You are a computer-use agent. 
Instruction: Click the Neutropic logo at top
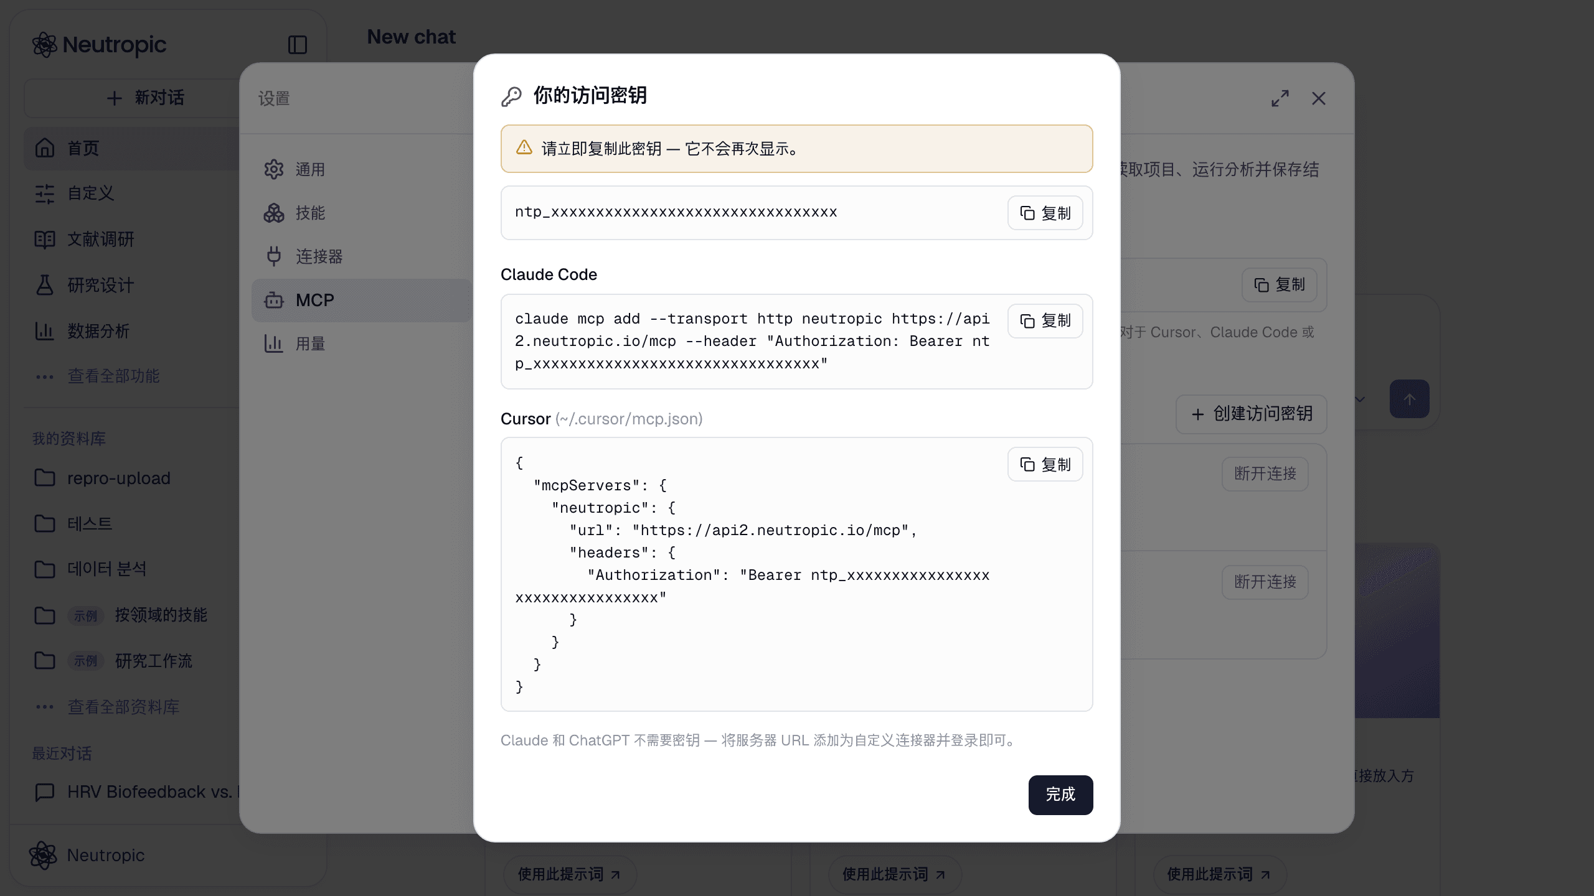click(x=100, y=45)
